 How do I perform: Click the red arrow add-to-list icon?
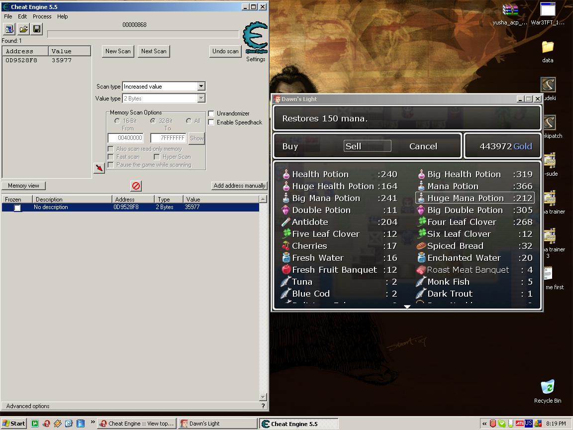click(99, 168)
